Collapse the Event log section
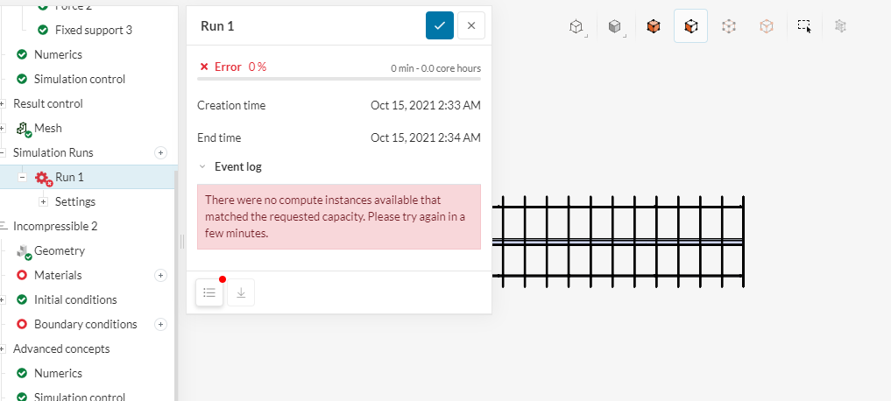The height and width of the screenshot is (401, 891). tap(203, 166)
